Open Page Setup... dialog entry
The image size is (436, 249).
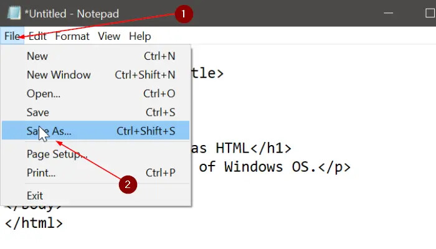(x=96, y=154)
